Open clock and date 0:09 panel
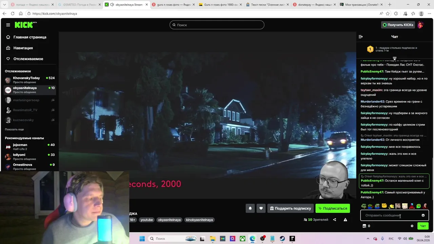The width and height of the screenshot is (434, 244). [424, 239]
